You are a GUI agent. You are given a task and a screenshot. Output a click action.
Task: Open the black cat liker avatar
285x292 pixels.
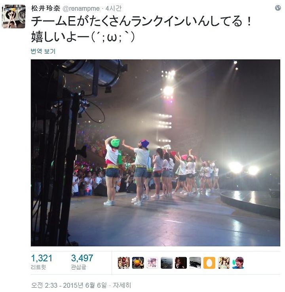[195, 263]
